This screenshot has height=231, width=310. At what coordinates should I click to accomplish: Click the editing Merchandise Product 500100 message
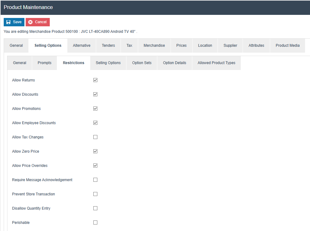[70, 32]
